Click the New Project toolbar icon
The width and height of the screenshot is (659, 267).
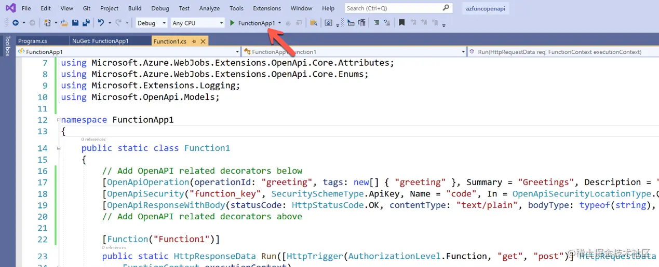[x=47, y=23]
